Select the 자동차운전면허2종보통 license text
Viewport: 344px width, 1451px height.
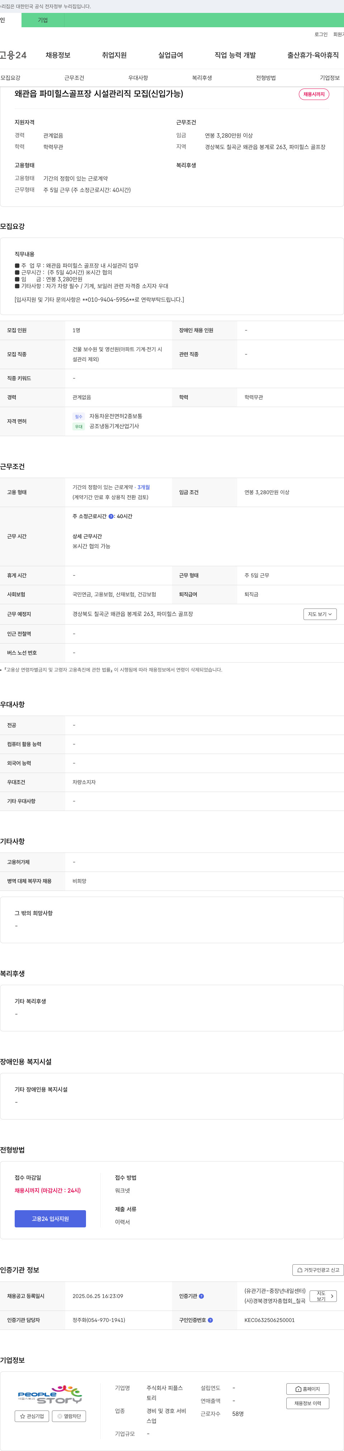(115, 416)
